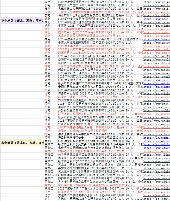Click cell 韶山市卫健系统2025年公开招
Screen dimensions: 170x201
[77, 70]
